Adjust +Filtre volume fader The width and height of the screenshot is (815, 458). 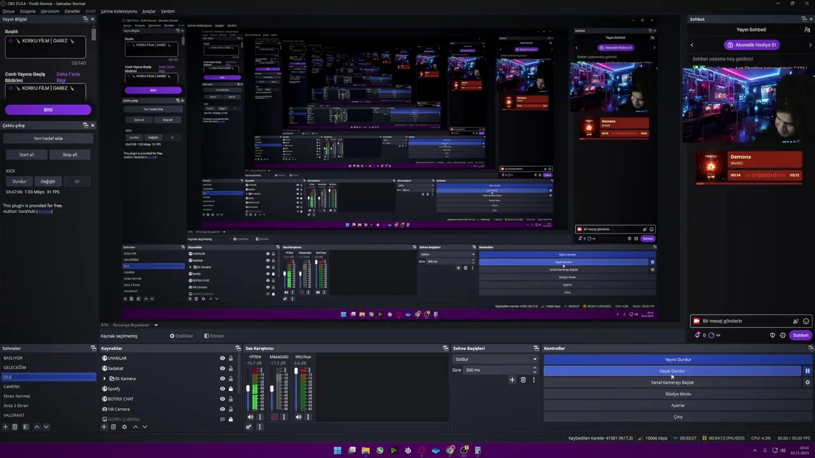(248, 390)
